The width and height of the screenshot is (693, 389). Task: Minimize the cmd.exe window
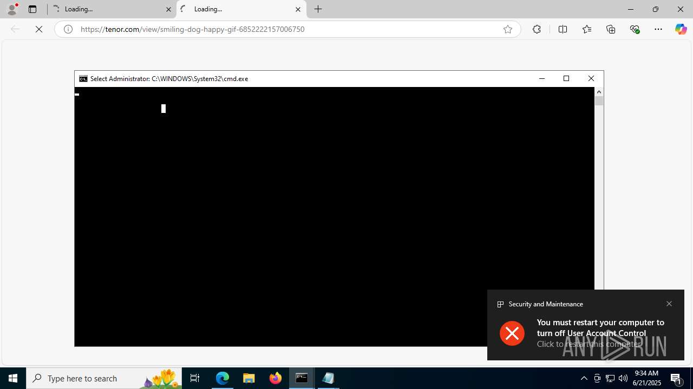(541, 79)
